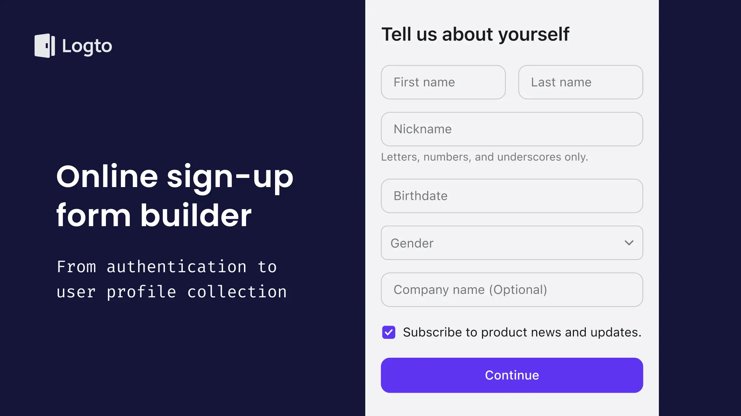Focus the First name input field

pos(443,82)
